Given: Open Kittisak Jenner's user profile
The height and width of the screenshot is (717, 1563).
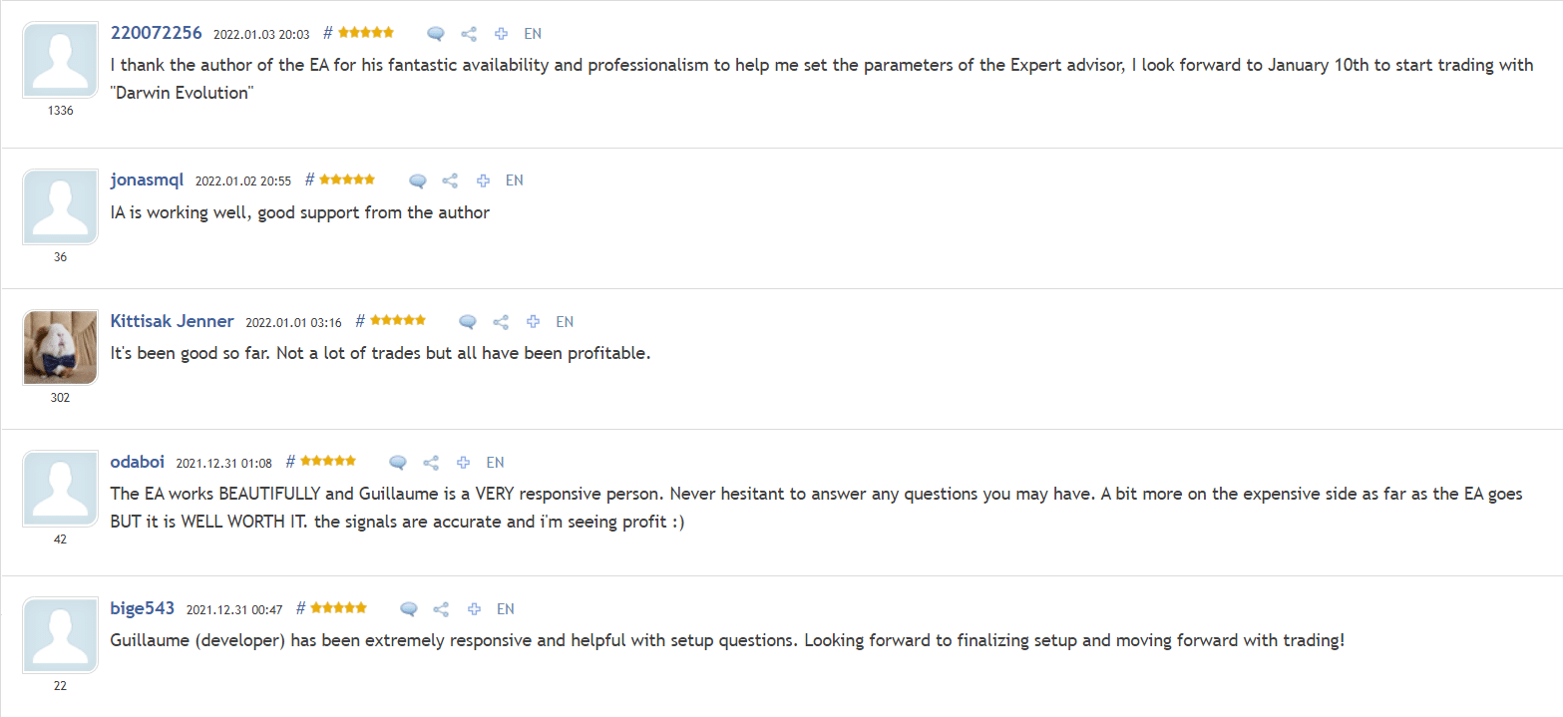Looking at the screenshot, I should 172,321.
